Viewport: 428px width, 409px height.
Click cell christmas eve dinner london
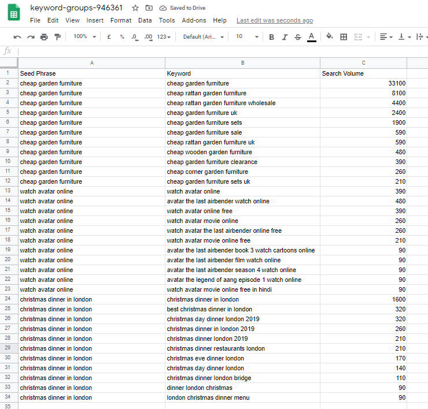tap(243, 358)
